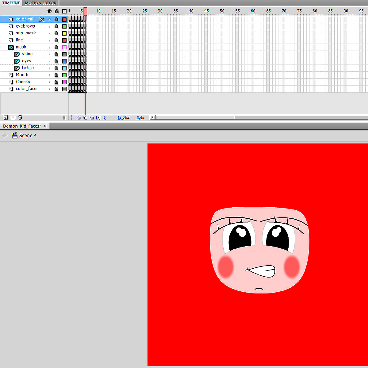Image resolution: width=368 pixels, height=368 pixels.
Task: Select frame 1 keyframe of color_full layer
Action: coord(70,20)
